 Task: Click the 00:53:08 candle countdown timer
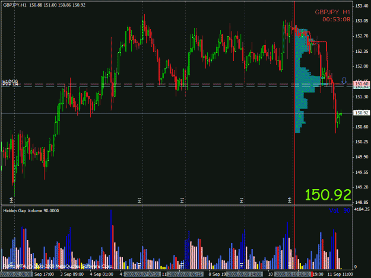click(336, 20)
